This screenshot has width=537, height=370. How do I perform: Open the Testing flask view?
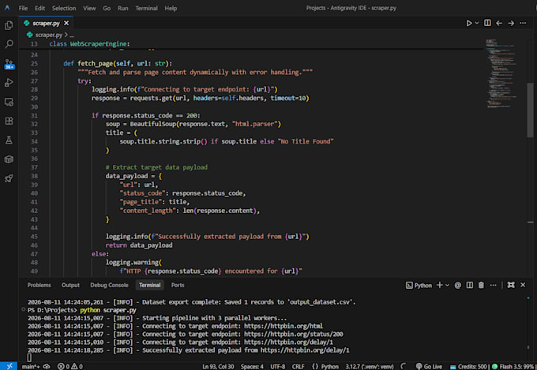[x=9, y=140]
